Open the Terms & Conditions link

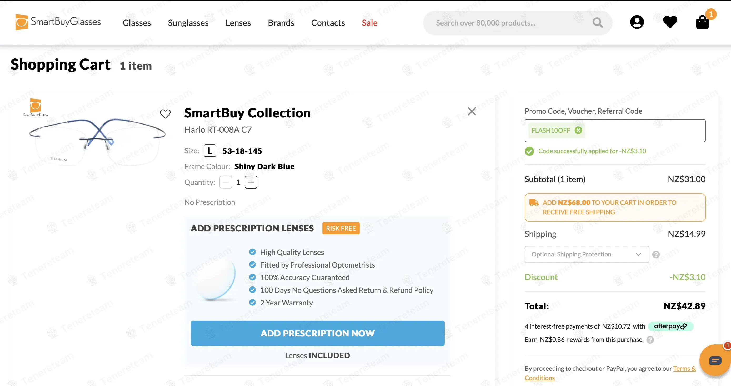684,368
